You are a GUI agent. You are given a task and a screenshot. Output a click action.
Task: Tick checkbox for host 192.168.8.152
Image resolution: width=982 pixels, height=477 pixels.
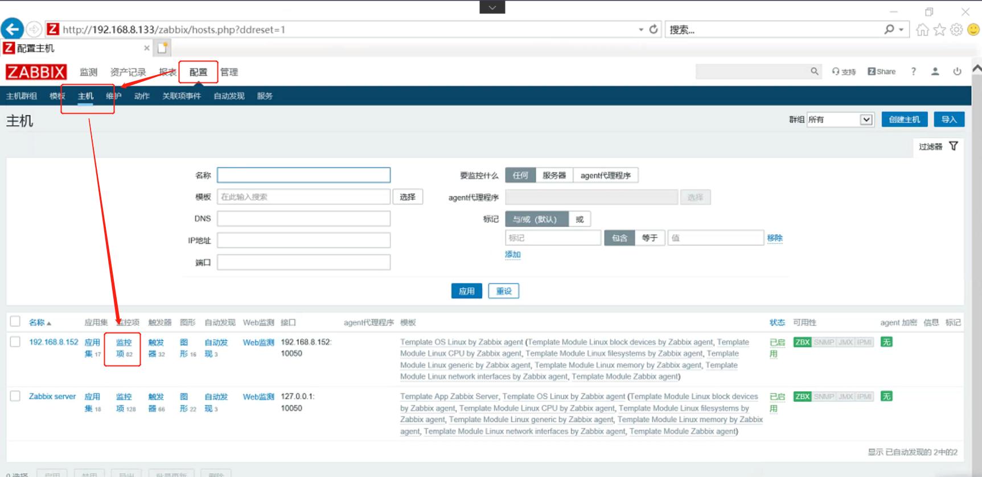(x=15, y=342)
